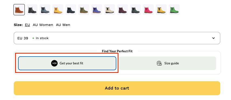Choose the black boot thumbnail
This screenshot has width=231, height=100.
pos(32,10)
